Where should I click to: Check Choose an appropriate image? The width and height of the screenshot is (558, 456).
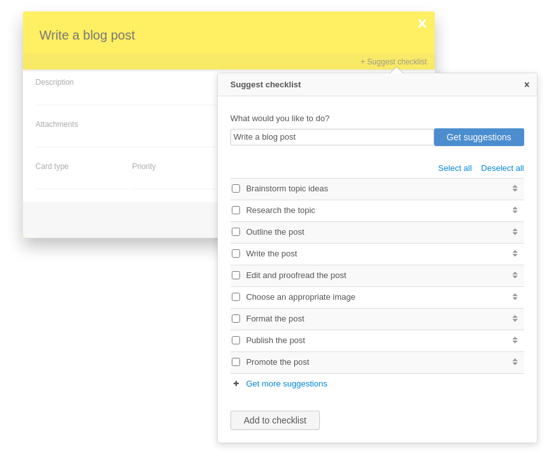point(236,297)
